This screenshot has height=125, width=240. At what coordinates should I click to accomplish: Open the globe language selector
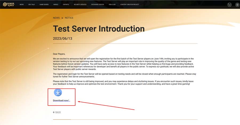(x=237, y=5)
